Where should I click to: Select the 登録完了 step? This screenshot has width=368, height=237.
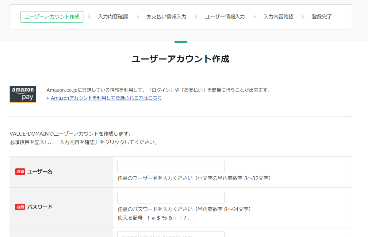click(322, 17)
